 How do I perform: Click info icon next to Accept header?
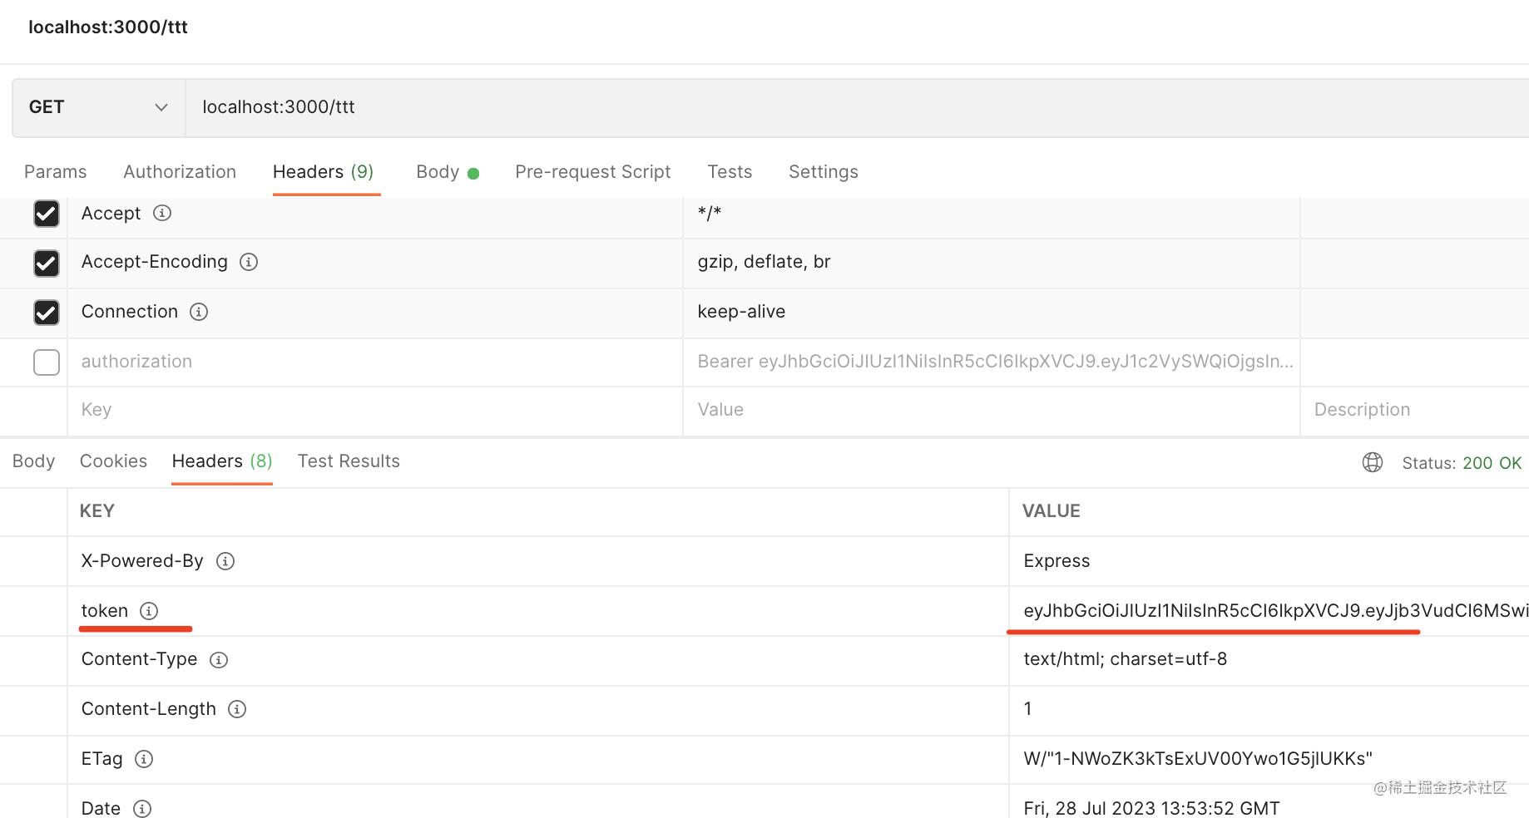(x=162, y=214)
